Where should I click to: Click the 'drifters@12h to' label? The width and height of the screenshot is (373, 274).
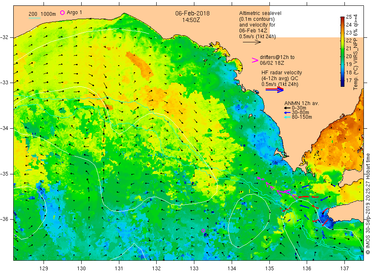(x=277, y=57)
